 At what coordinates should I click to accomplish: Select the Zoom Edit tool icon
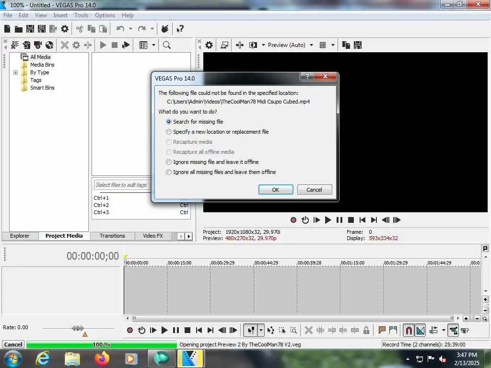pyautogui.click(x=293, y=330)
